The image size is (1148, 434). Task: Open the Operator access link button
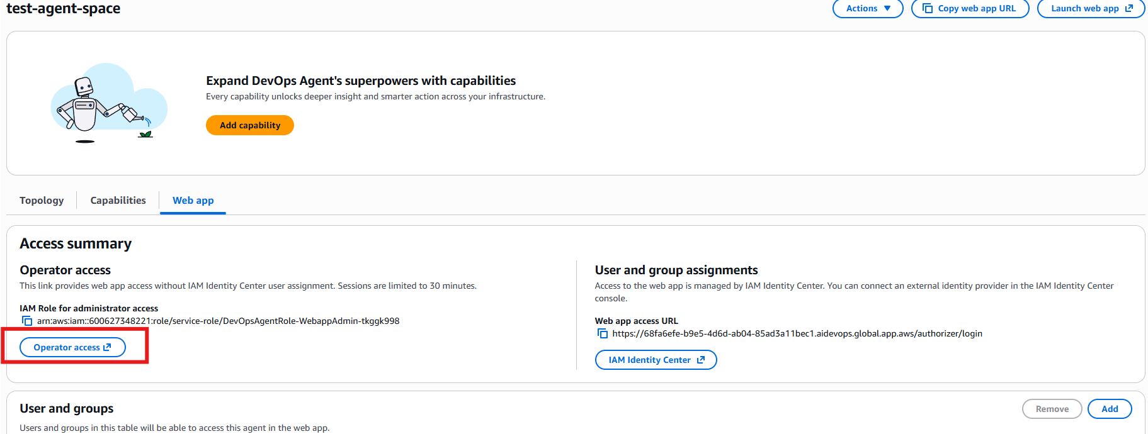(66, 347)
